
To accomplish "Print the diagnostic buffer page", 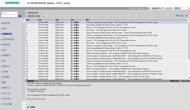I will [x=186, y=15].
